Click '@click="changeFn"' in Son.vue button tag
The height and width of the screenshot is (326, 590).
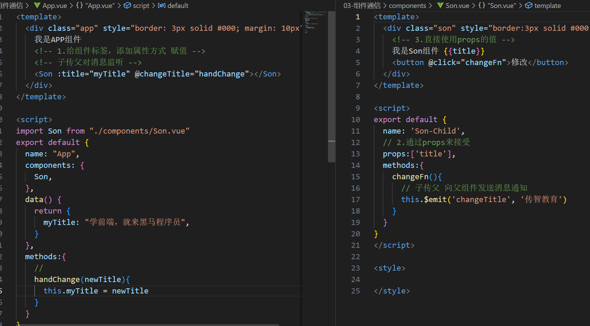(468, 62)
